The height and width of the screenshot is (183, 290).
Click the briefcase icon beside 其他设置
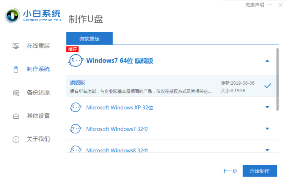16,116
